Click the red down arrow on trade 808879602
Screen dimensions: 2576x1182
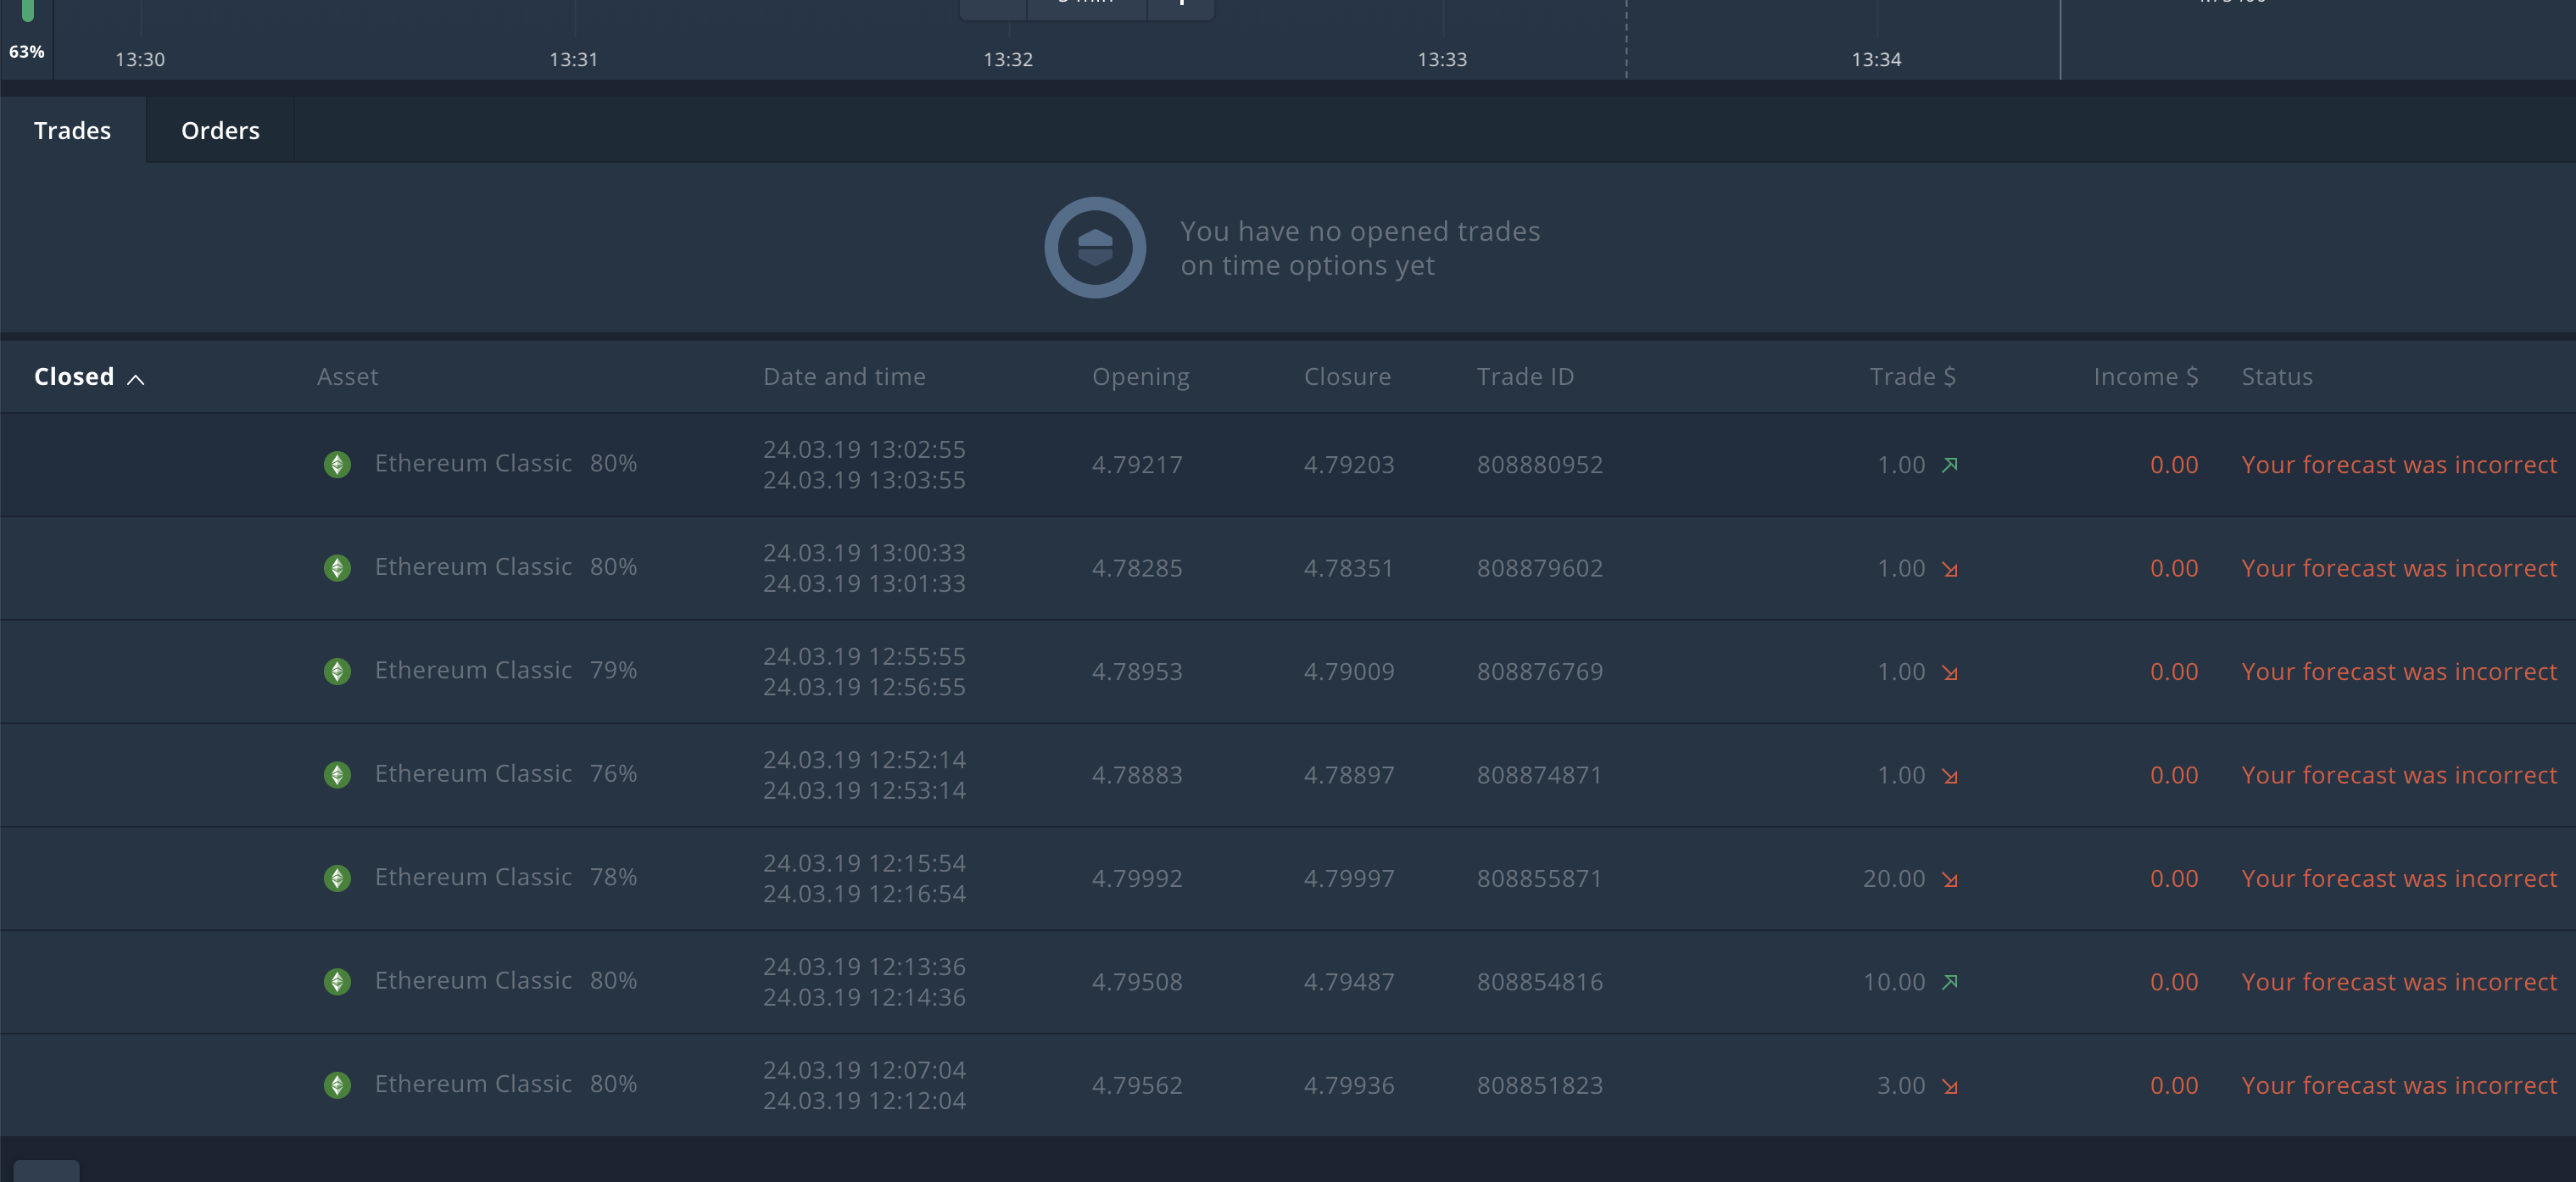pos(1949,569)
